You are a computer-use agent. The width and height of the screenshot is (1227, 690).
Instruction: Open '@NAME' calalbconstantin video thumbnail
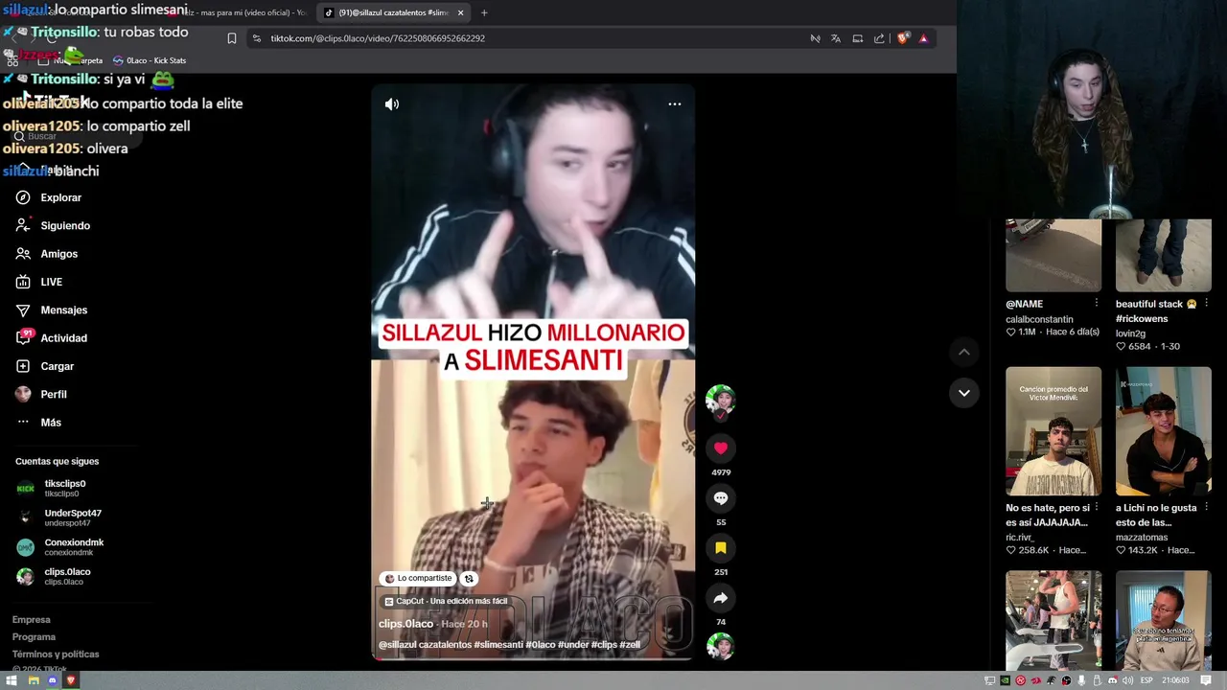coord(1053,255)
